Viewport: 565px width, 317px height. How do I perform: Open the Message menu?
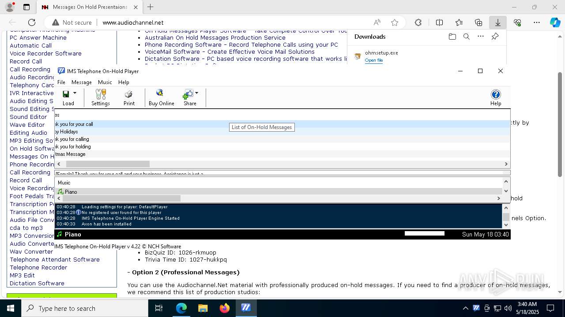[x=82, y=82]
